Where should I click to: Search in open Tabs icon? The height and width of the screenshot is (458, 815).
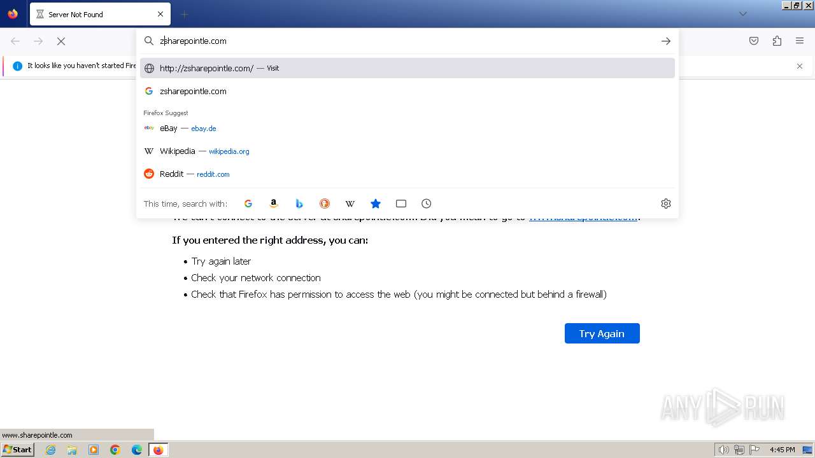click(401, 204)
